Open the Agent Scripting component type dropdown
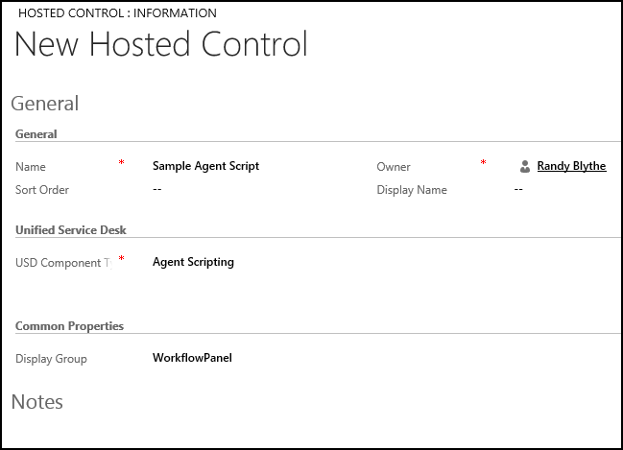Viewport: 623px width, 450px height. click(x=193, y=262)
